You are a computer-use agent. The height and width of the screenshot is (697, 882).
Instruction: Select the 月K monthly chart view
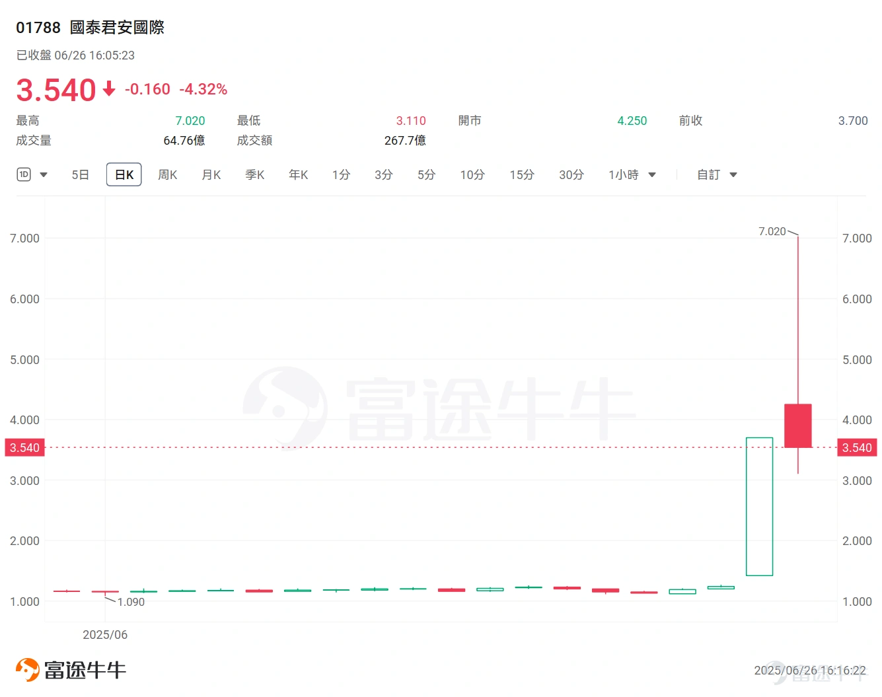point(211,174)
